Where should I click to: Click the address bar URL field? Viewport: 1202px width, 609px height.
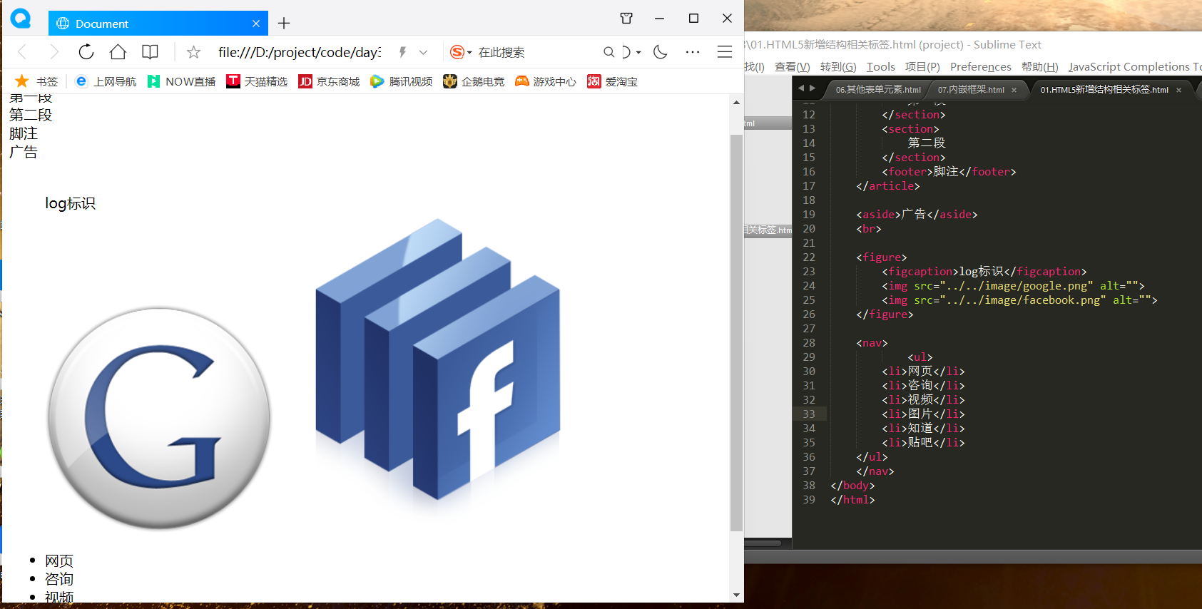click(300, 52)
